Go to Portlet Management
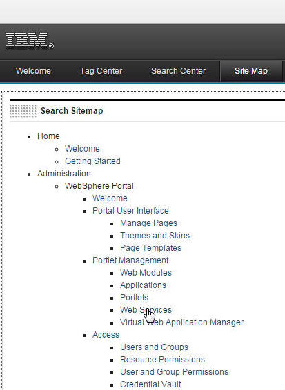Viewport: 285px width, 390px height. [130, 260]
